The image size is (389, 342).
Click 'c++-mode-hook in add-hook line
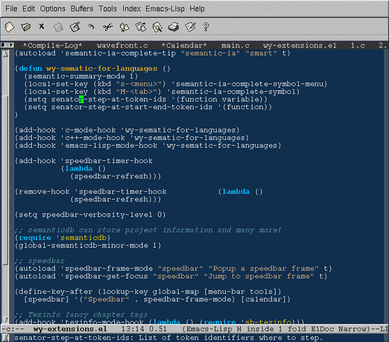[93, 138]
